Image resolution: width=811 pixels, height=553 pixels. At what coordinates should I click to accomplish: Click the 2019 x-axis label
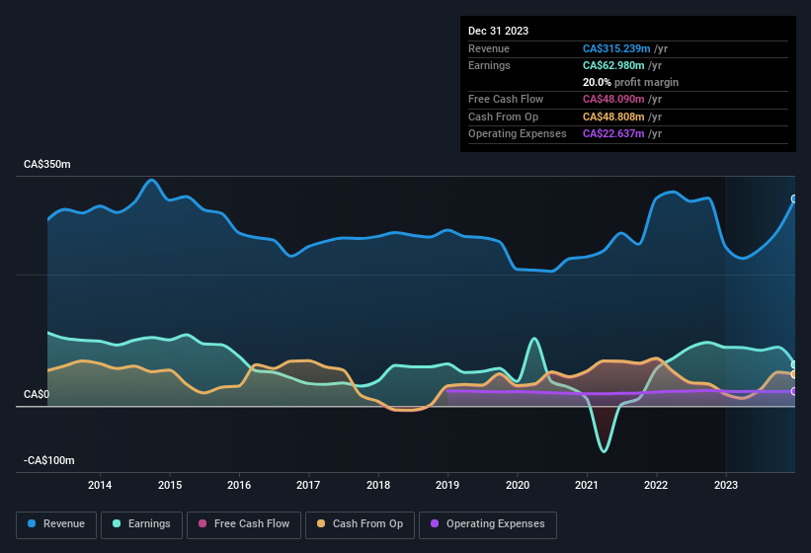pos(447,485)
